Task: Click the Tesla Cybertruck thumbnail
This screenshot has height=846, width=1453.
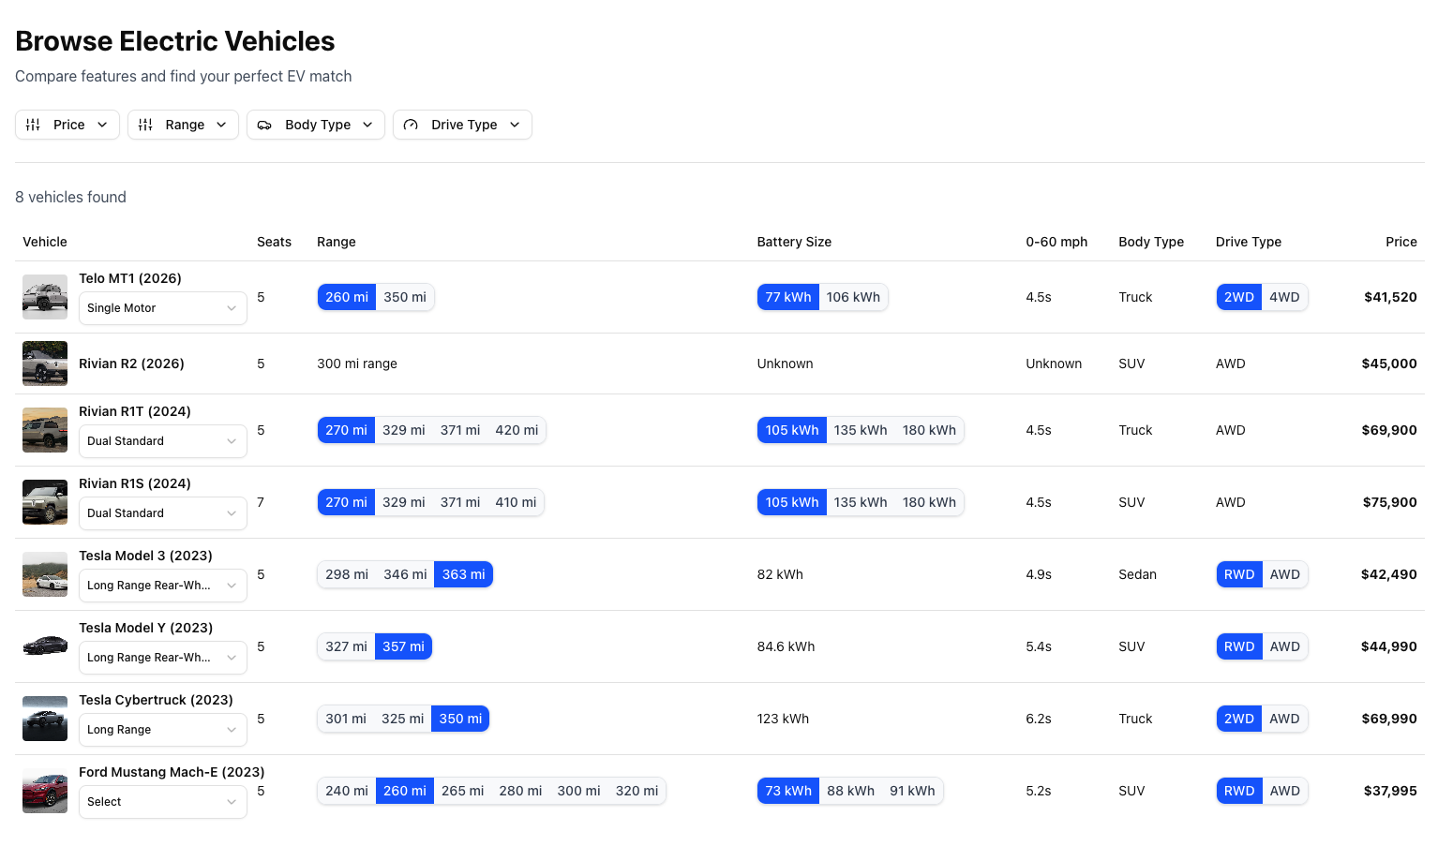Action: point(45,719)
